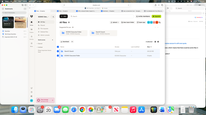Screen dimensions: 206x115
Task: Open the more actions ellipsis beside Download
Action: pyautogui.click(x=72, y=42)
